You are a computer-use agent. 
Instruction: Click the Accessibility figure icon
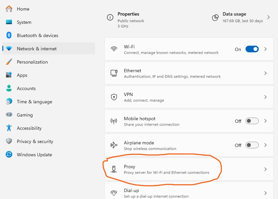point(9,128)
